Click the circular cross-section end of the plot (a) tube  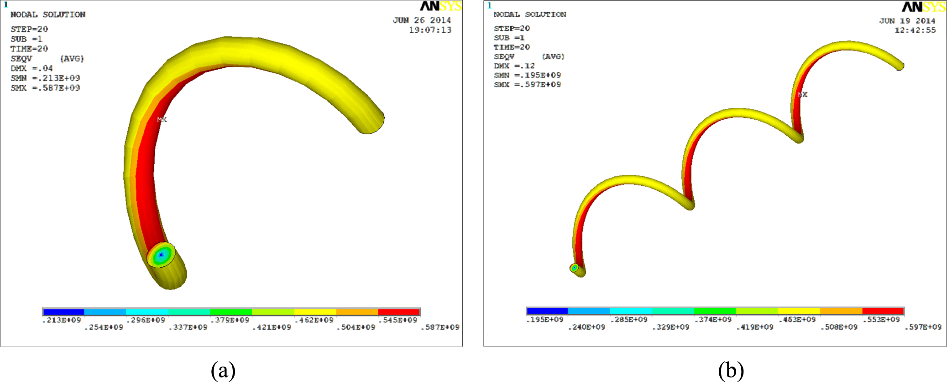point(161,255)
